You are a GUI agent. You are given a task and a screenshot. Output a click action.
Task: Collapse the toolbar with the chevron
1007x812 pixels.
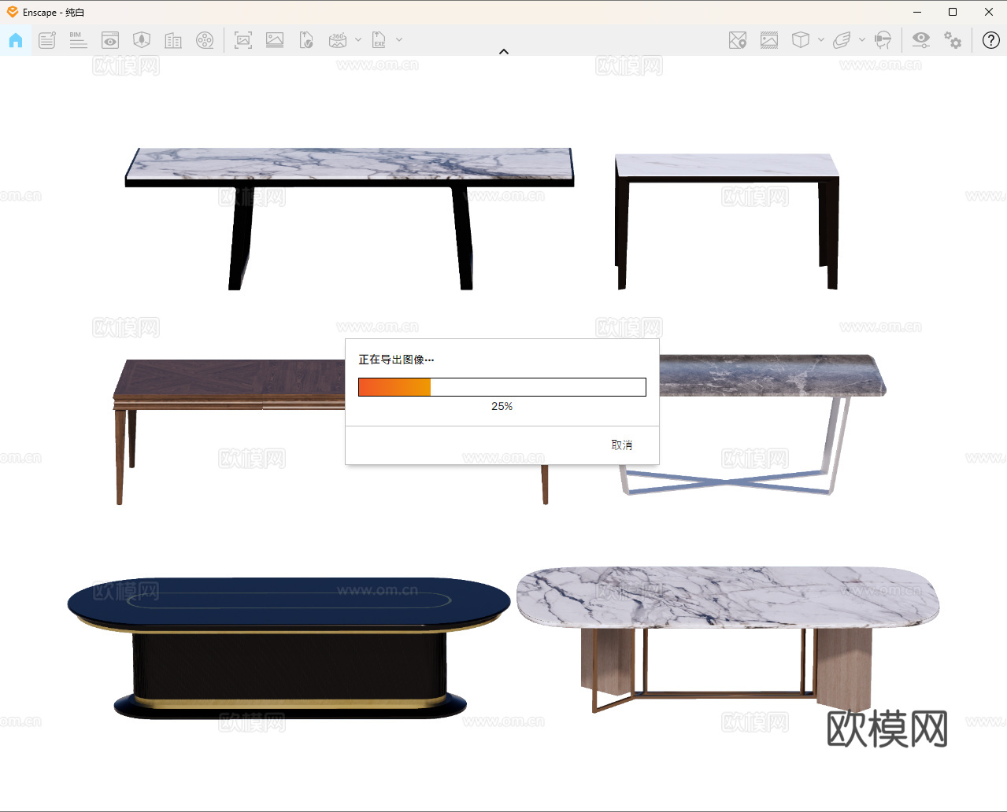pyautogui.click(x=504, y=52)
